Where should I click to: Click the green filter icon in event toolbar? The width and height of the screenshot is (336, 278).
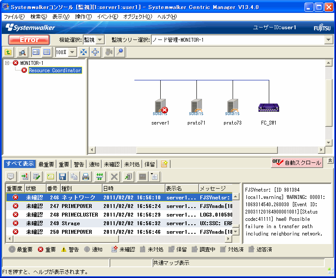coord(100,177)
